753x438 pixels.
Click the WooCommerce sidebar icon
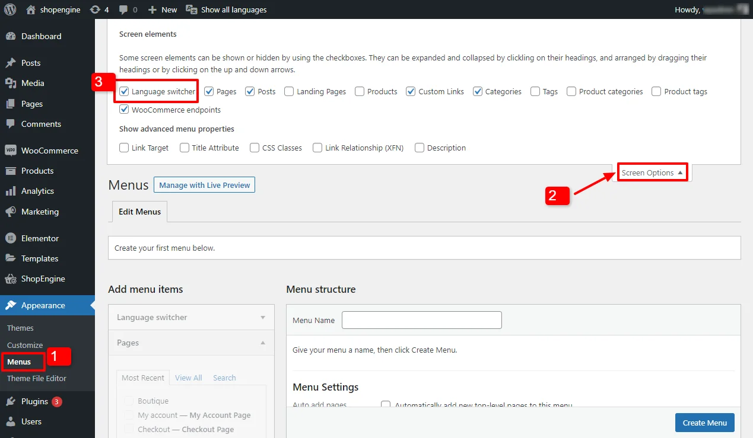[11, 151]
